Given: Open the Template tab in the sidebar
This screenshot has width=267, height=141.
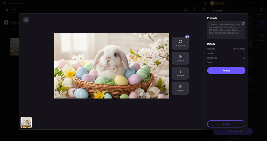Looking at the screenshot, I should click(x=262, y=37).
